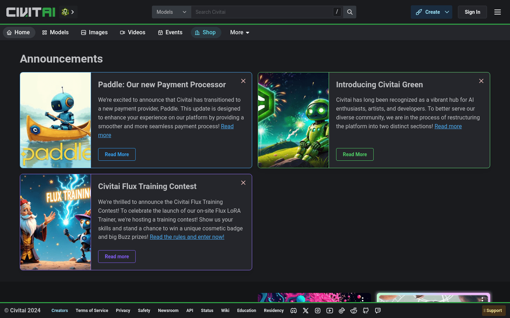
Task: Click the Flux Training wizard thumbnail
Action: pyautogui.click(x=56, y=222)
